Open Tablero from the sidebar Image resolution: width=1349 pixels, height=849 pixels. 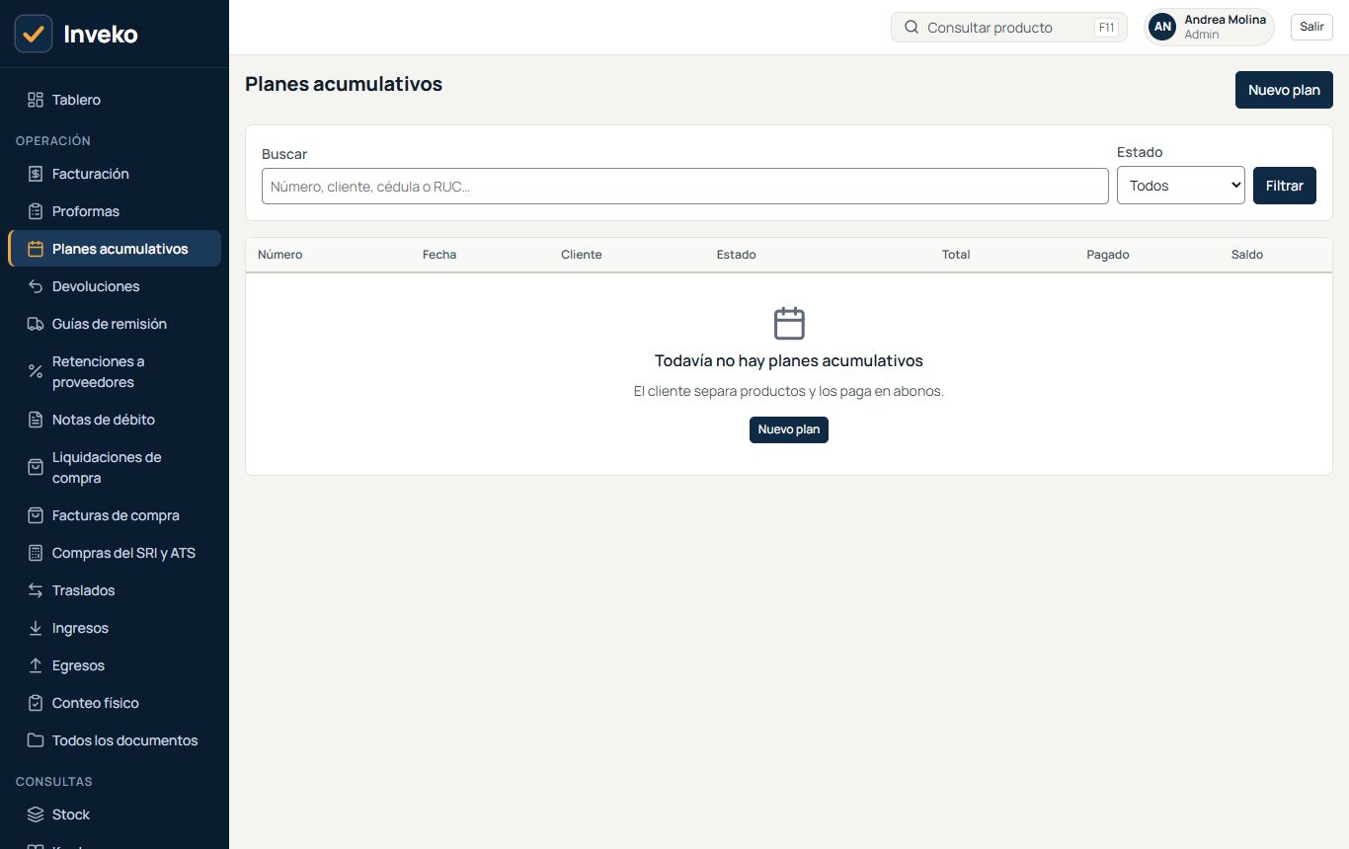click(x=115, y=100)
